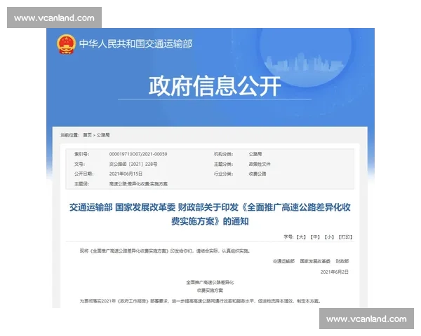Click the paragraph beginning 为贯彻落实2021年

pyautogui.click(x=200, y=301)
